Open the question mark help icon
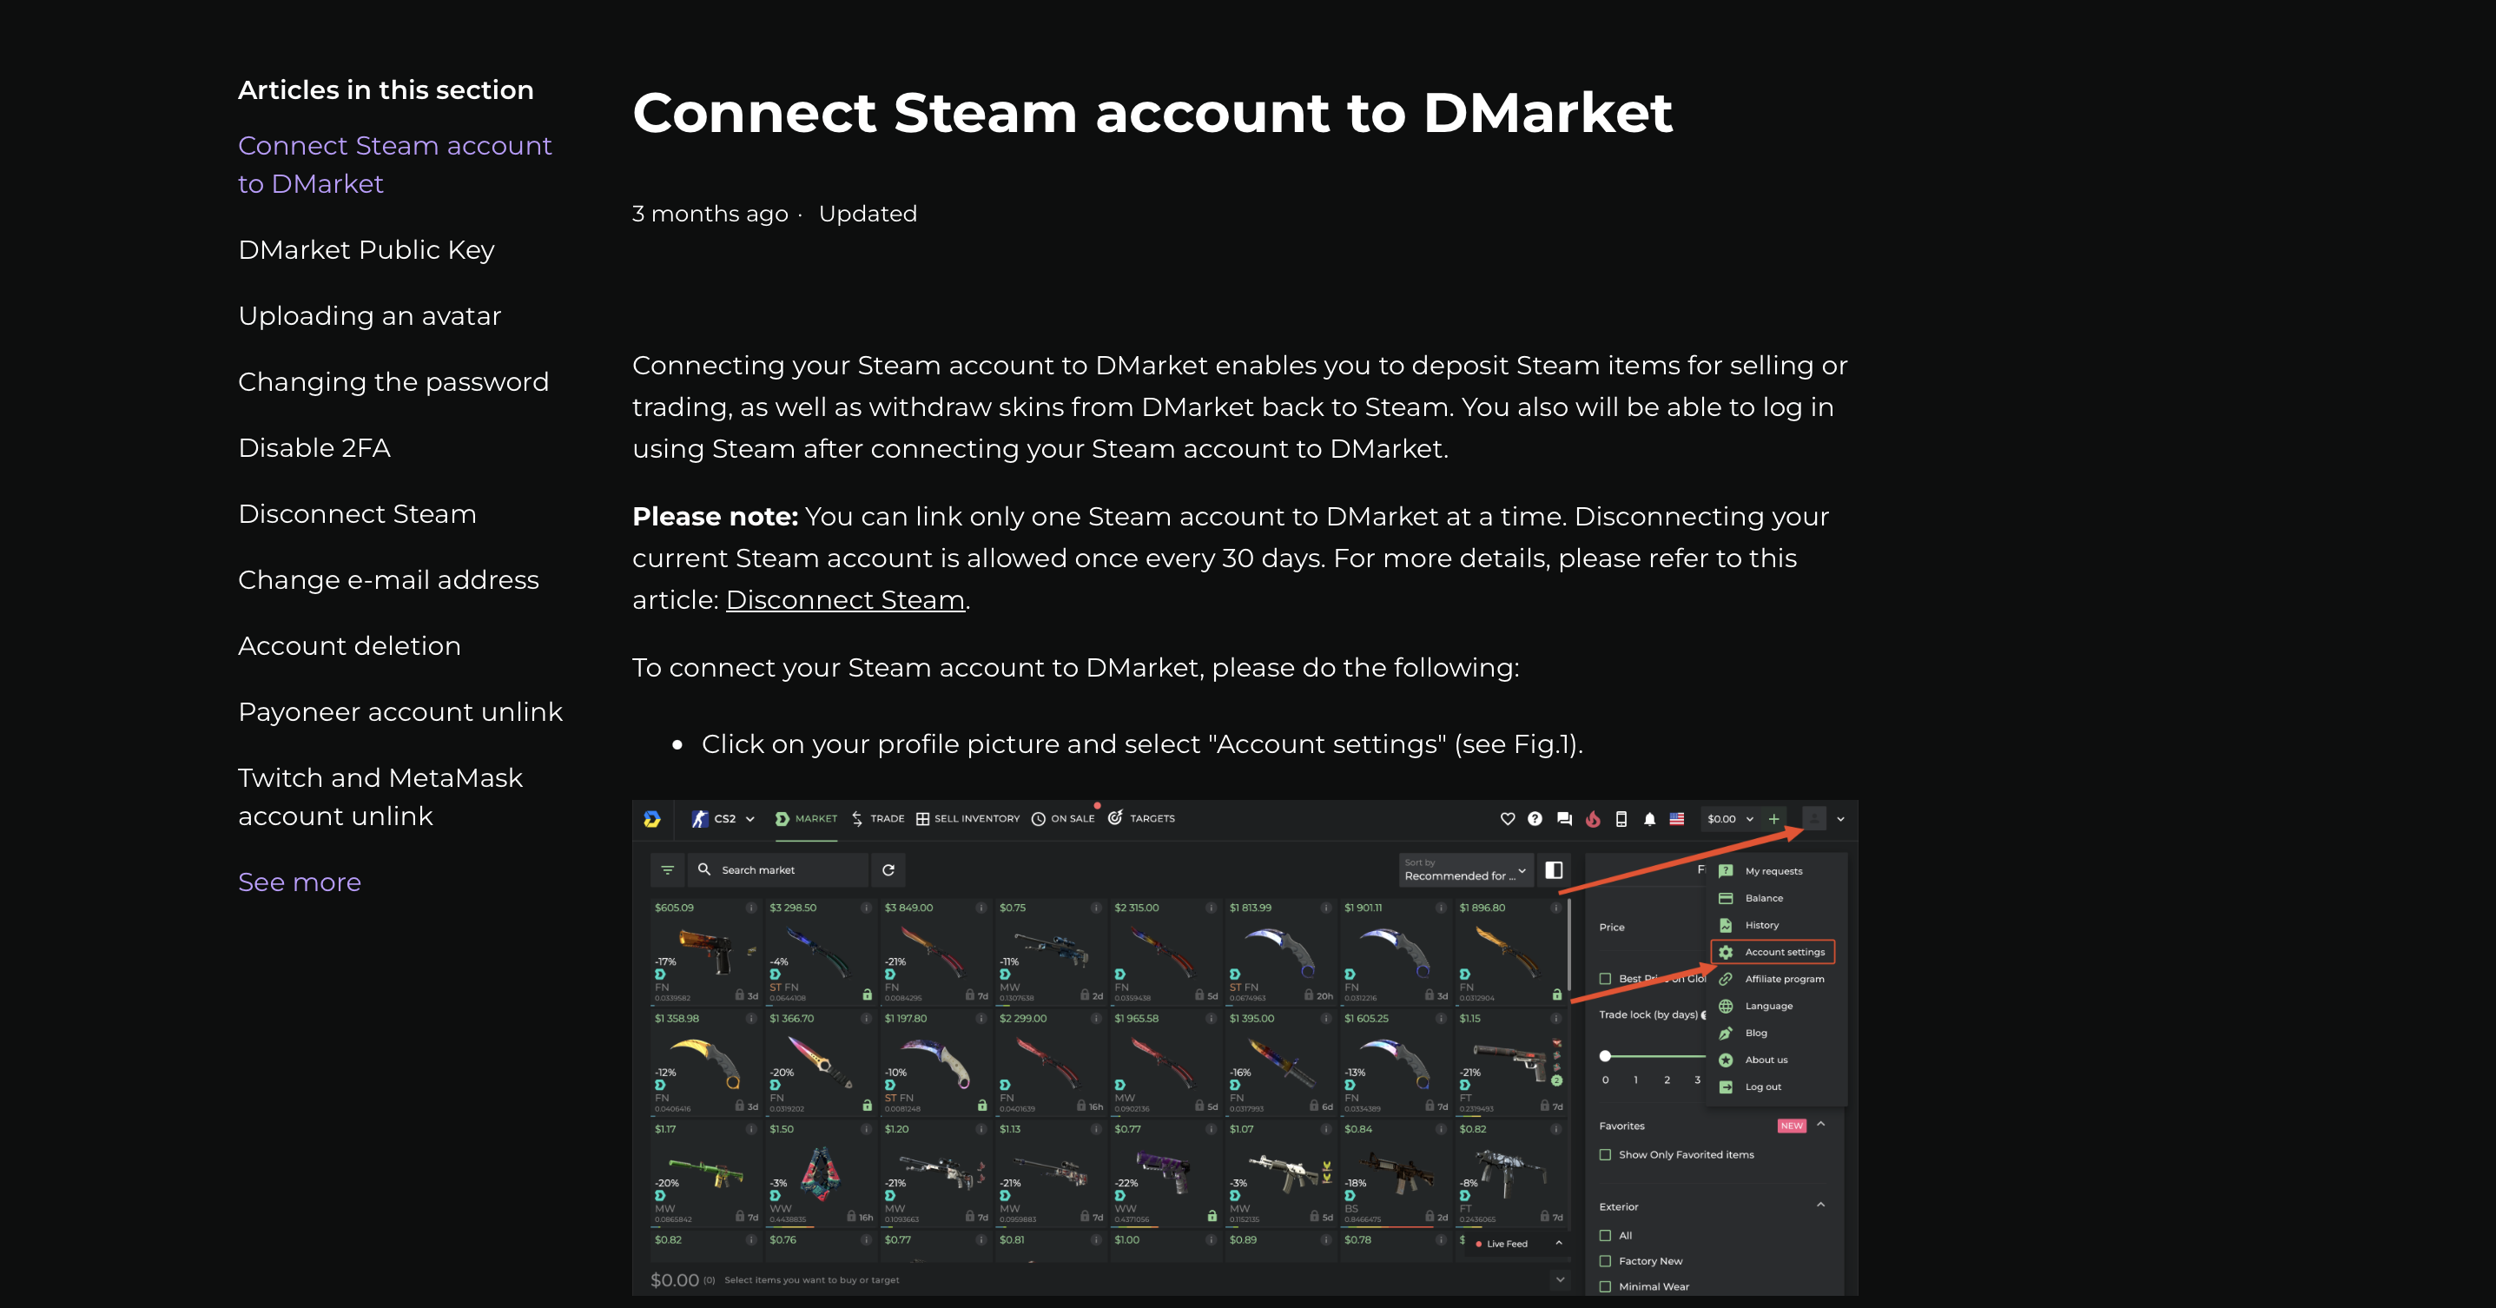Viewport: 2496px width, 1308px height. pyautogui.click(x=1535, y=819)
